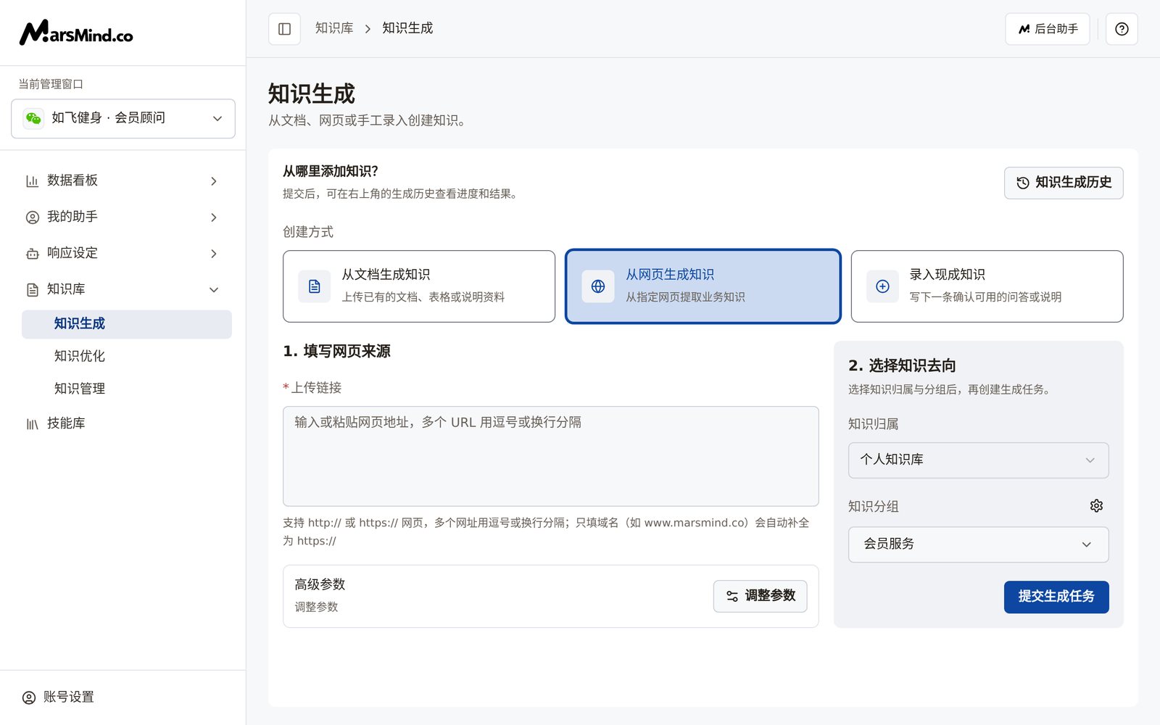Click the plus icon in 录入现成知识 card
Image resolution: width=1160 pixels, height=725 pixels.
[882, 286]
